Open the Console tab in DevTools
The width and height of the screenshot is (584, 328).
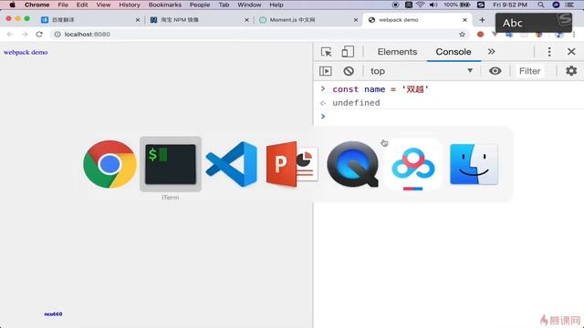[454, 52]
